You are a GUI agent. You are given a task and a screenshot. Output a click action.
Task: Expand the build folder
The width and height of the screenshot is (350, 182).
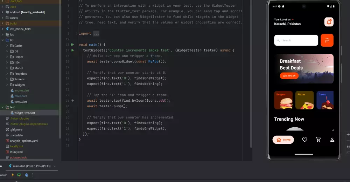[3, 23]
